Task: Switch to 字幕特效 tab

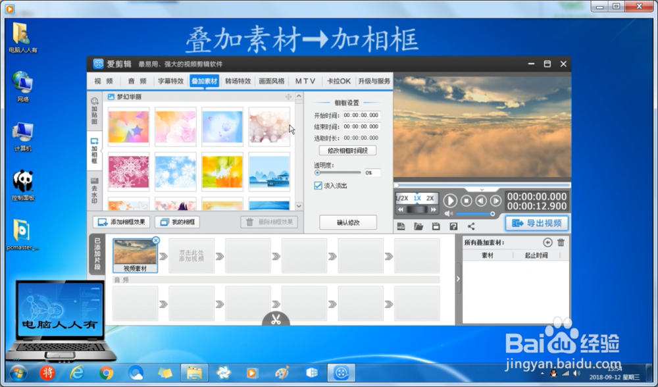Action: (171, 81)
